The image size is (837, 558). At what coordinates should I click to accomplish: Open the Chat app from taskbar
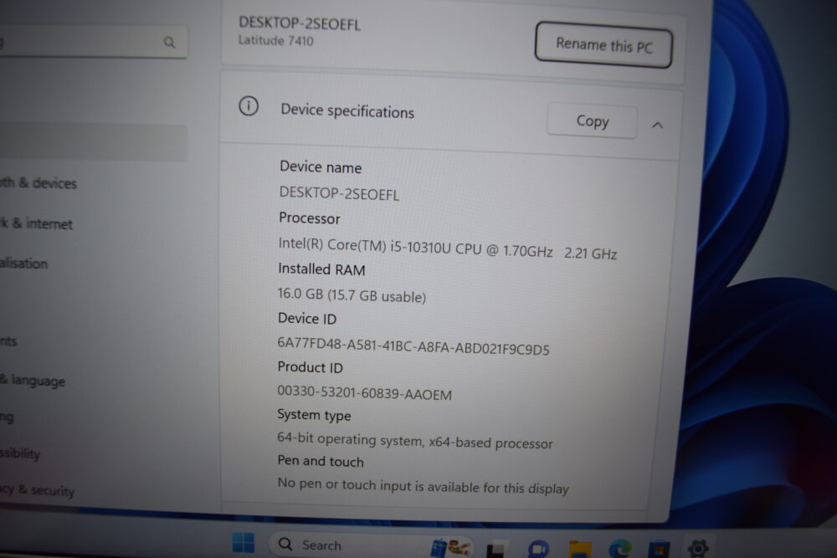[x=538, y=549]
